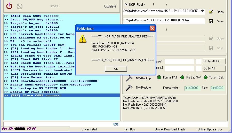The height and width of the screenshot is (133, 232).
Task: Click the disabled folder open icon
Action: [211, 38]
